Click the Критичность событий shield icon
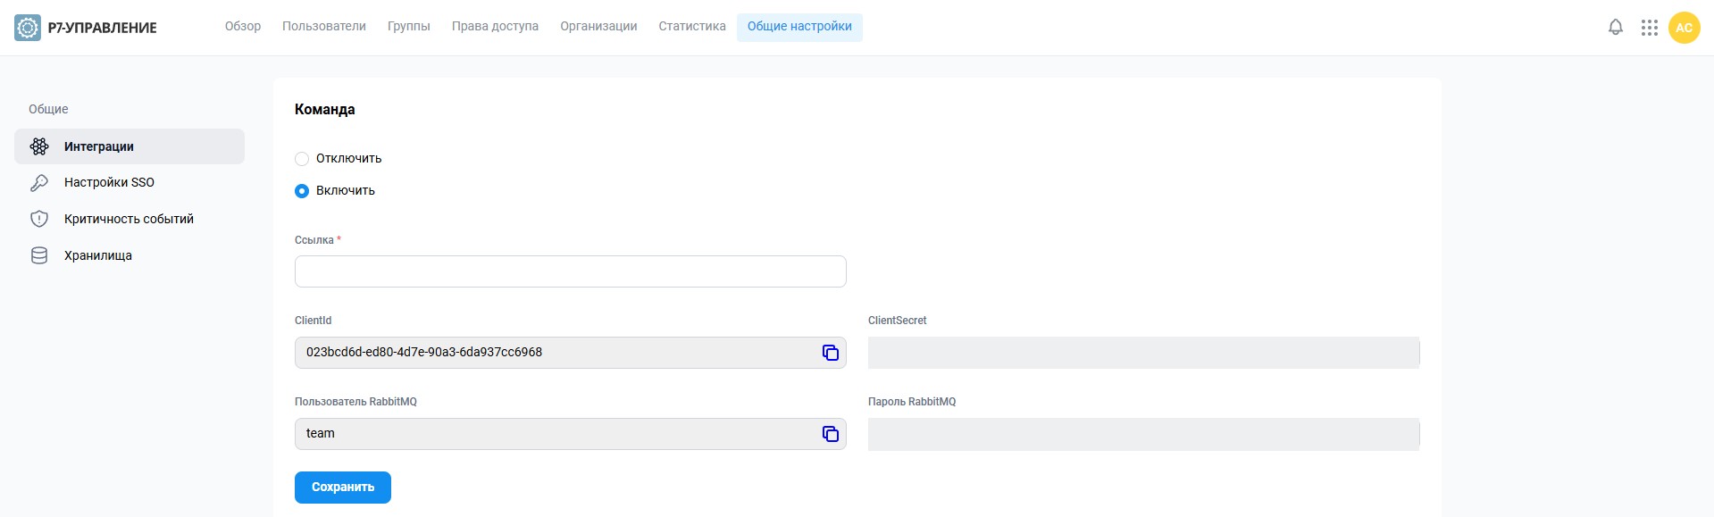This screenshot has width=1714, height=517. (x=39, y=219)
